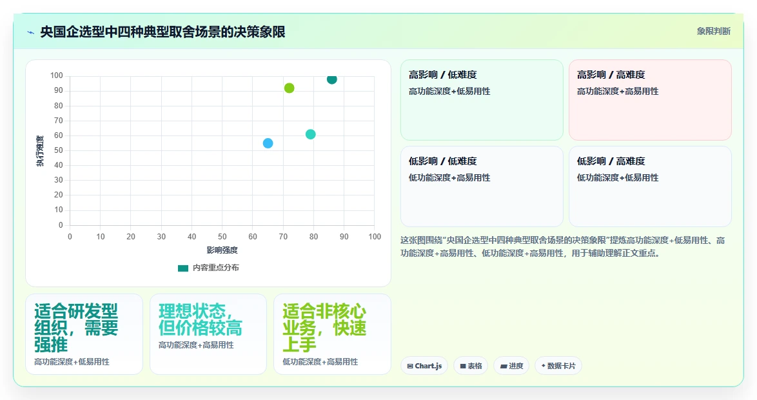This screenshot has width=757, height=400.
Task: Click the main title 央国企选型中四种典型取舍场景的决策象限
Action: tap(162, 32)
